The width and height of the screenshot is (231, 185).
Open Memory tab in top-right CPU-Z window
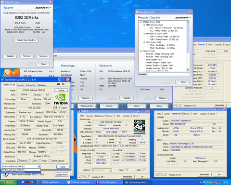click(x=202, y=44)
